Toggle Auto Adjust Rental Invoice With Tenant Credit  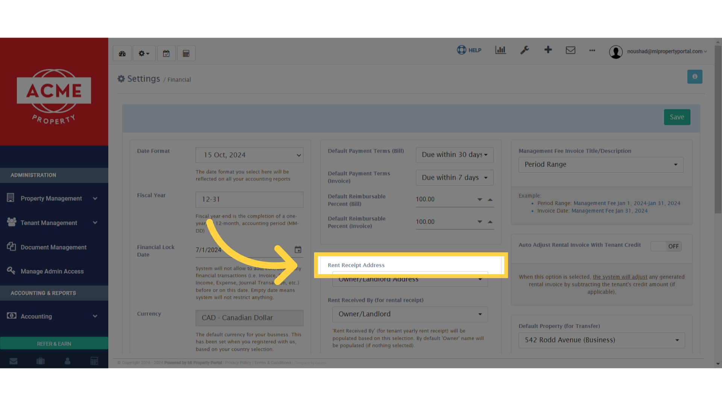tap(666, 246)
